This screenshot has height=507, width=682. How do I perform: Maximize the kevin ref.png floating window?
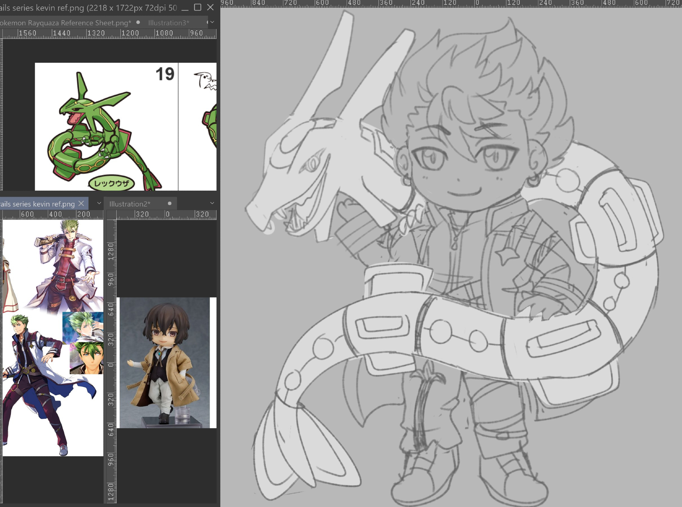click(x=197, y=8)
